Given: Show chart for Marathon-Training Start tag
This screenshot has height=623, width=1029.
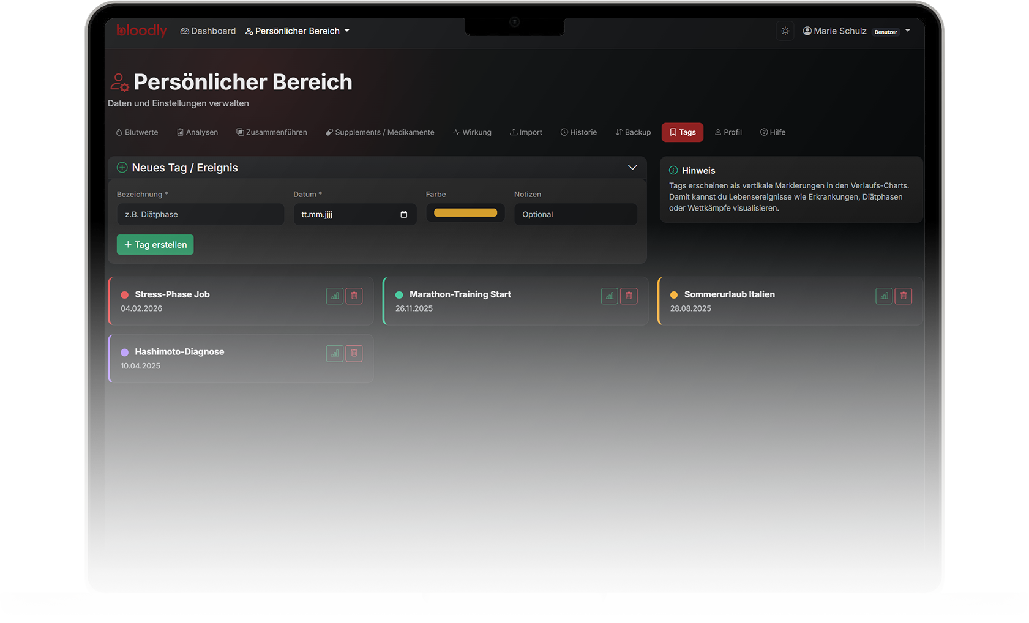Looking at the screenshot, I should coord(610,296).
